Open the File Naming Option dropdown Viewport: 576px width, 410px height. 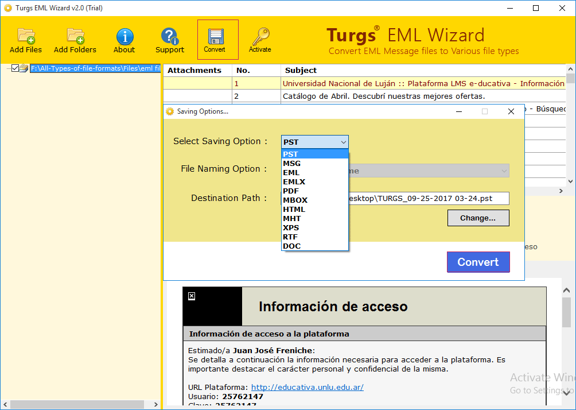coord(429,171)
